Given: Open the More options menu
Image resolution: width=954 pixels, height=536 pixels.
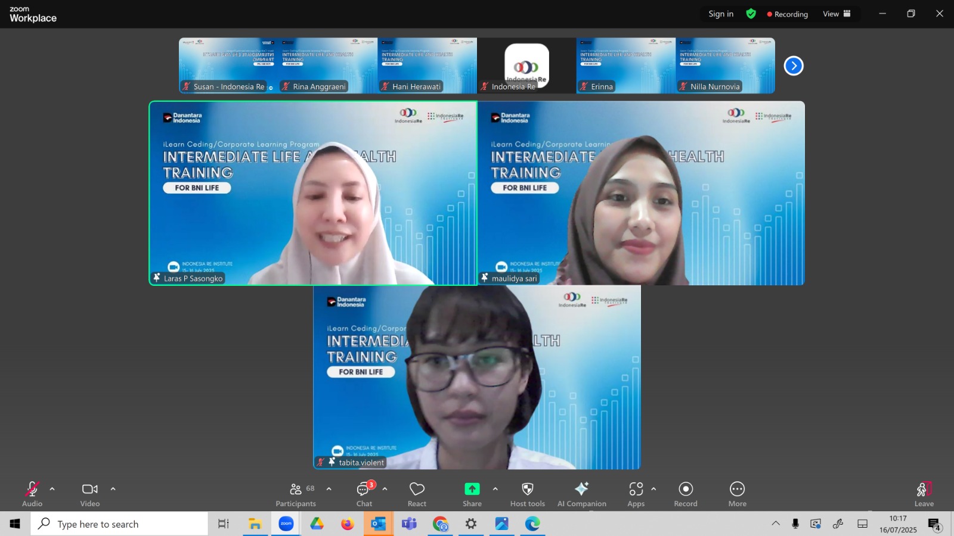Looking at the screenshot, I should pyautogui.click(x=738, y=494).
